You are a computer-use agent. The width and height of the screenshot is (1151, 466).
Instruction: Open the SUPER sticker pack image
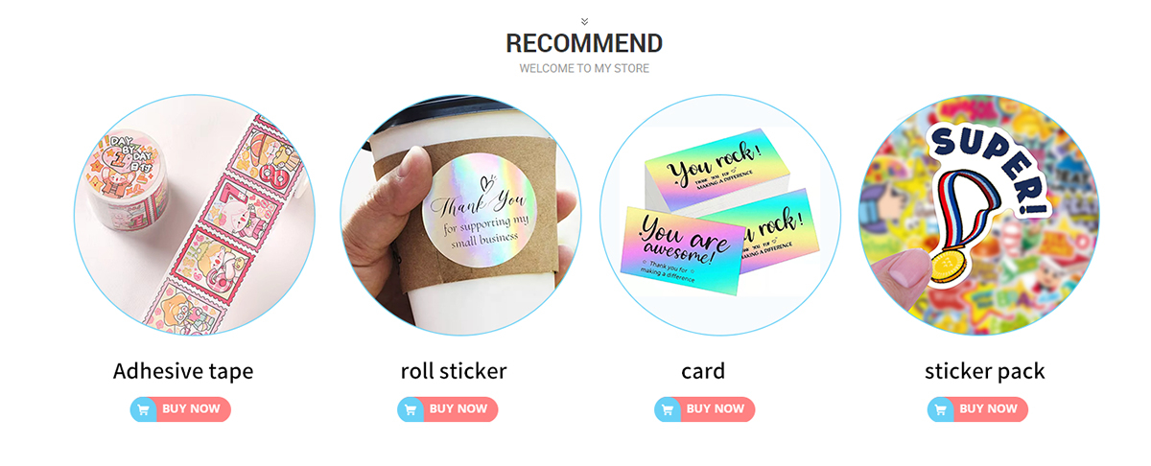coord(979,215)
